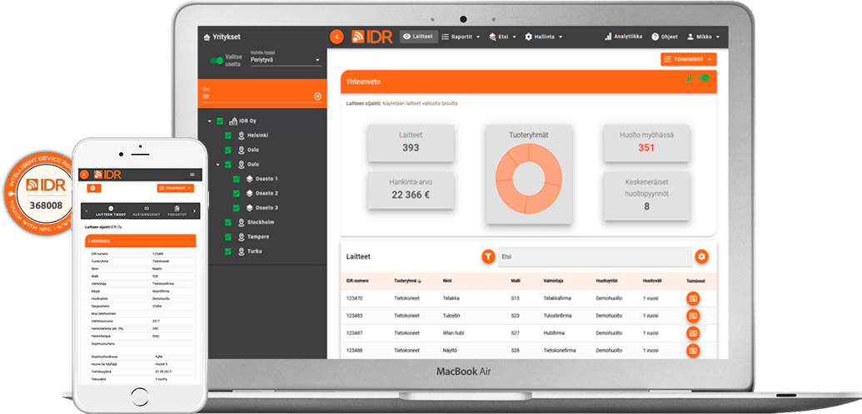
Task: Tap the right tab-scroll arrow on phone
Action: click(x=194, y=211)
